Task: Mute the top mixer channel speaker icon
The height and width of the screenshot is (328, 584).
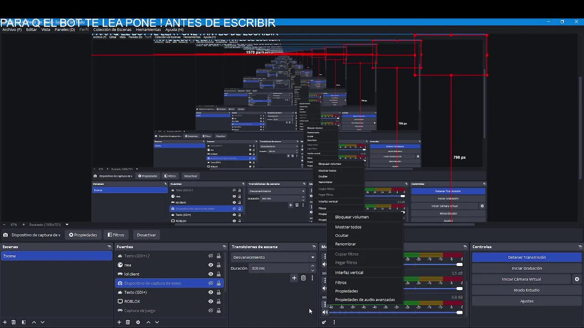Action: point(324,264)
